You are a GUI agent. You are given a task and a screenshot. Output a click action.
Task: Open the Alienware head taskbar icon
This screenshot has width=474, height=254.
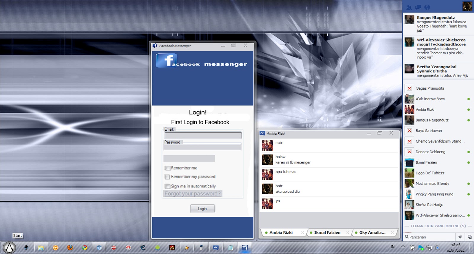click(26, 247)
